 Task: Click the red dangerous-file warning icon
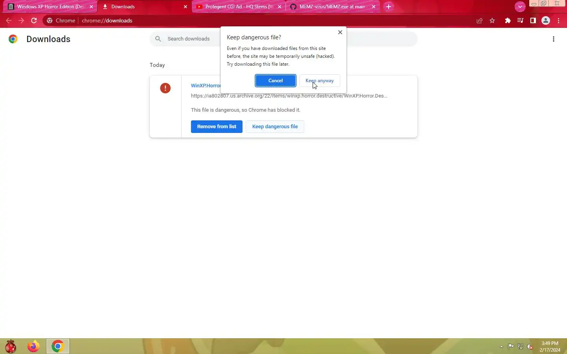(x=165, y=88)
